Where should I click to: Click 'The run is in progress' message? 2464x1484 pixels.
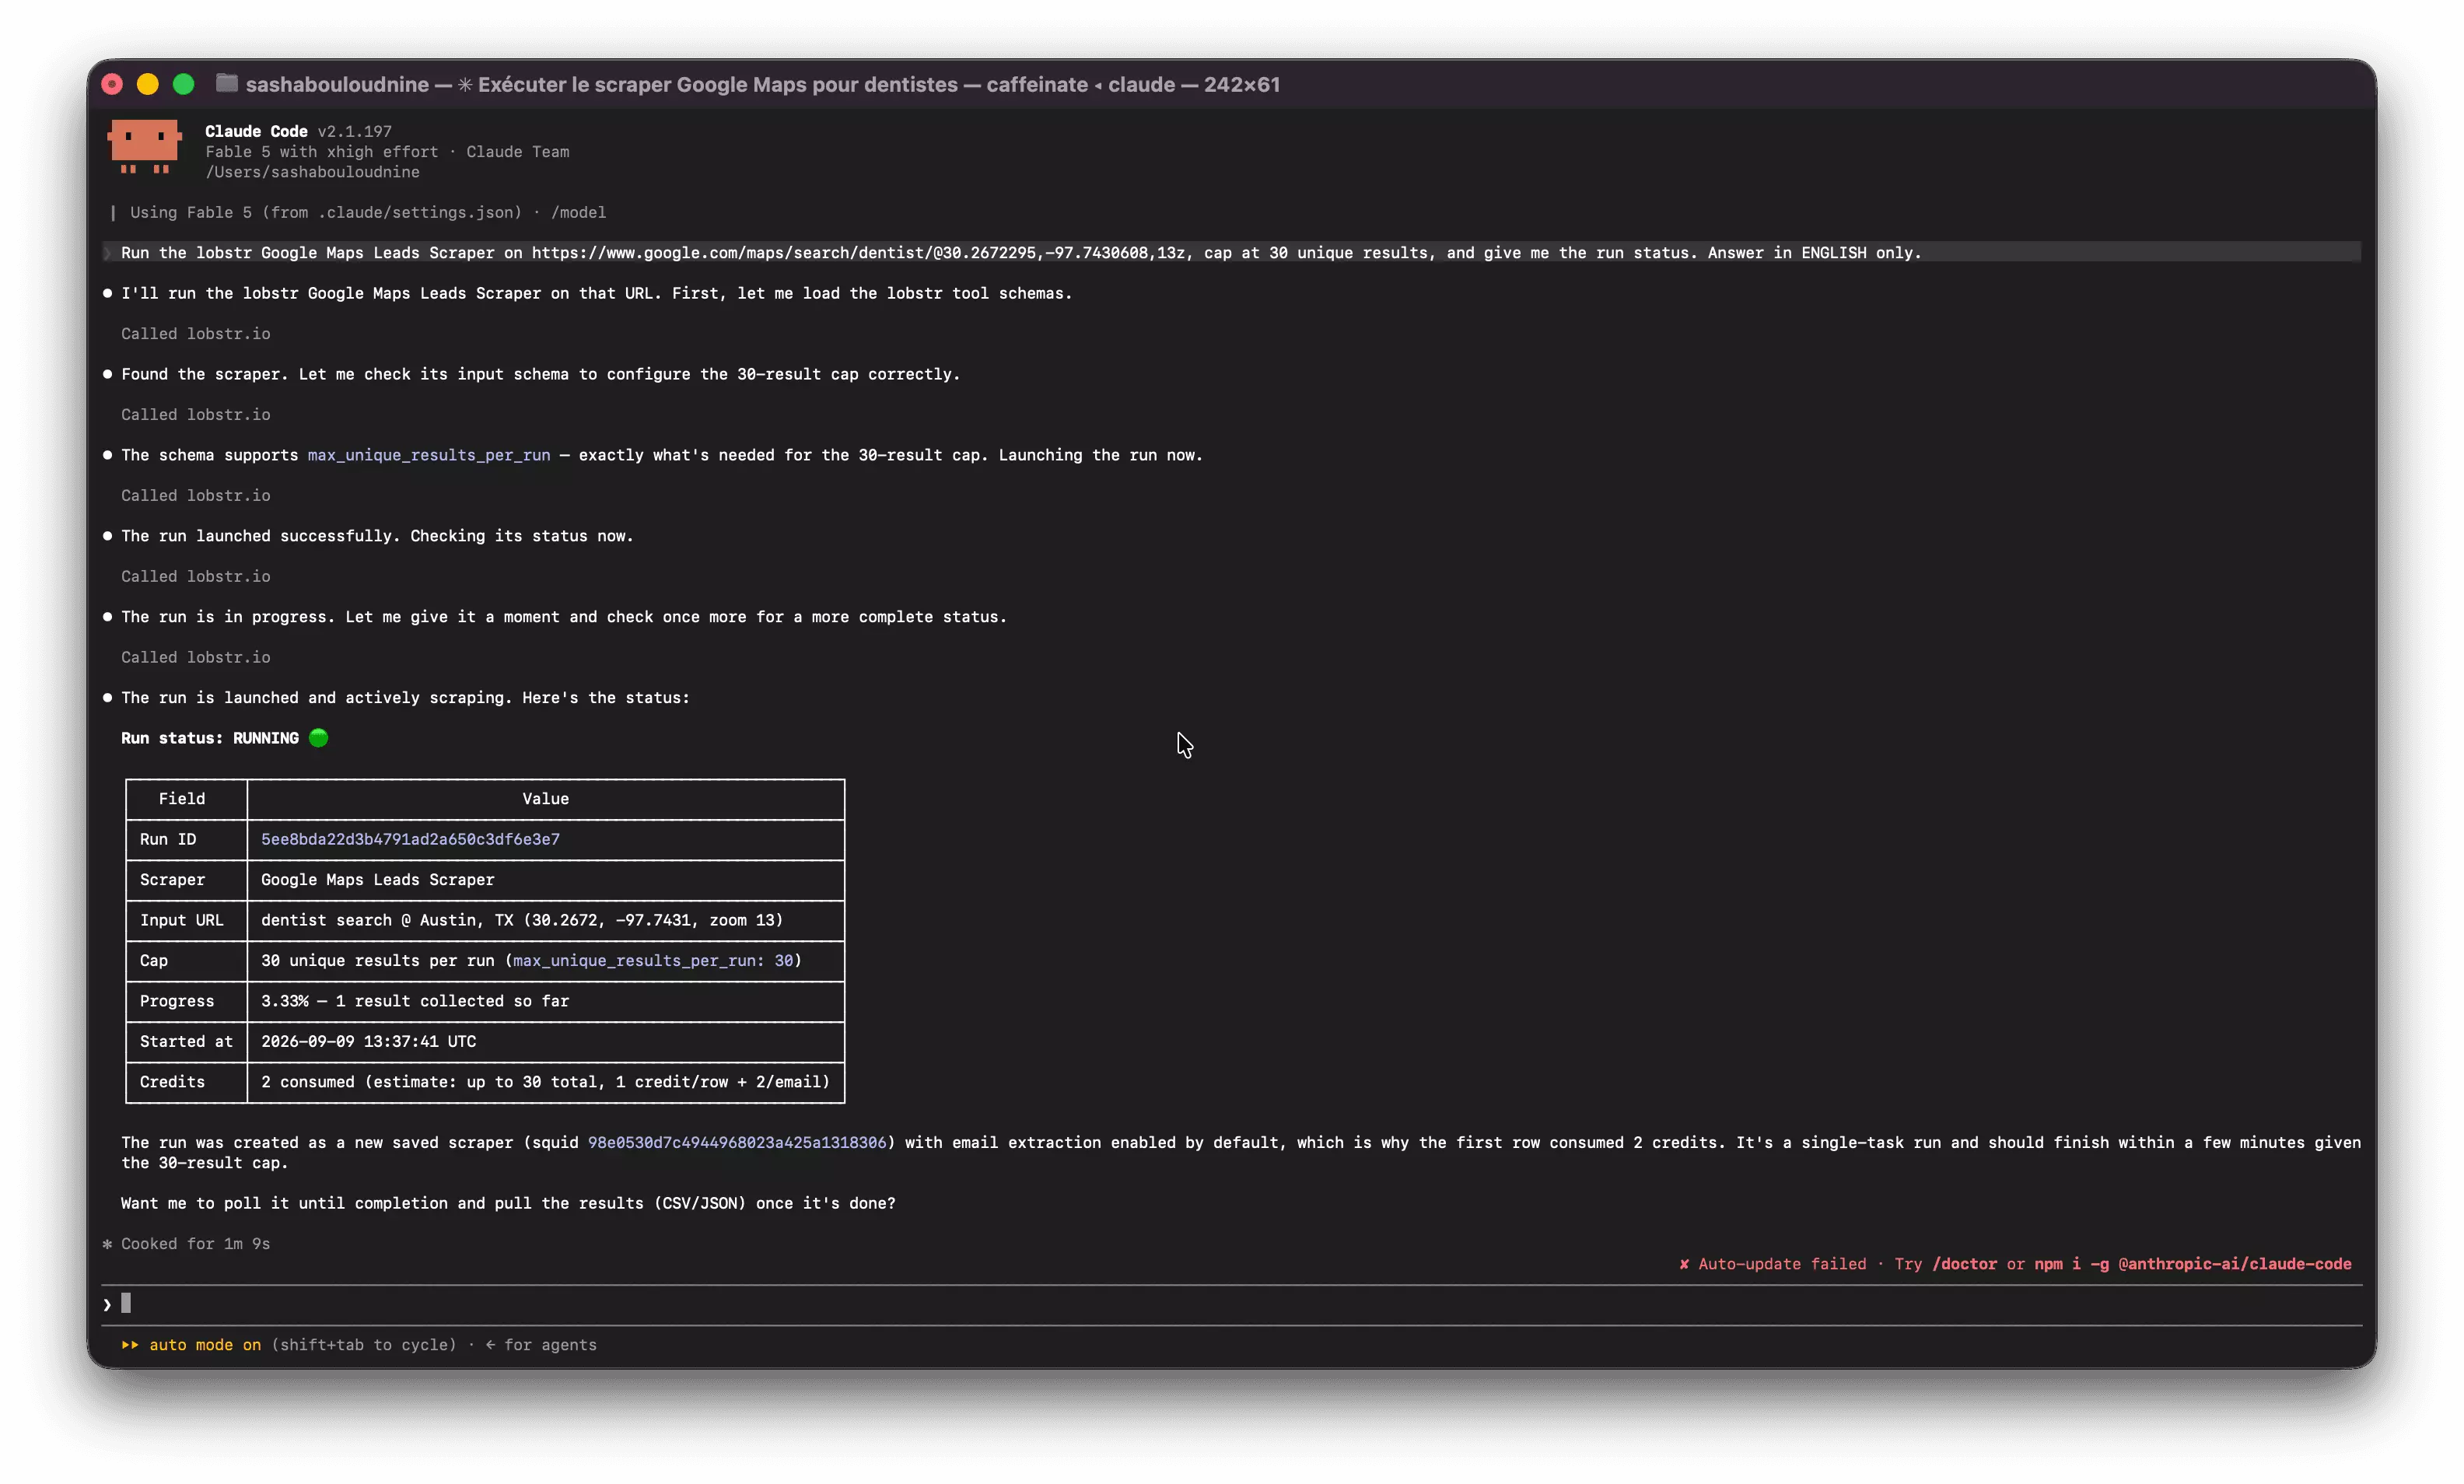[564, 617]
